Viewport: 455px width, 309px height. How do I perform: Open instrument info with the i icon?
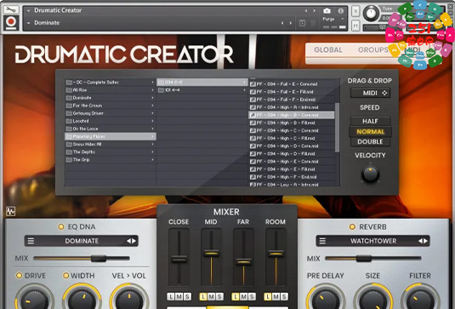pyautogui.click(x=341, y=11)
